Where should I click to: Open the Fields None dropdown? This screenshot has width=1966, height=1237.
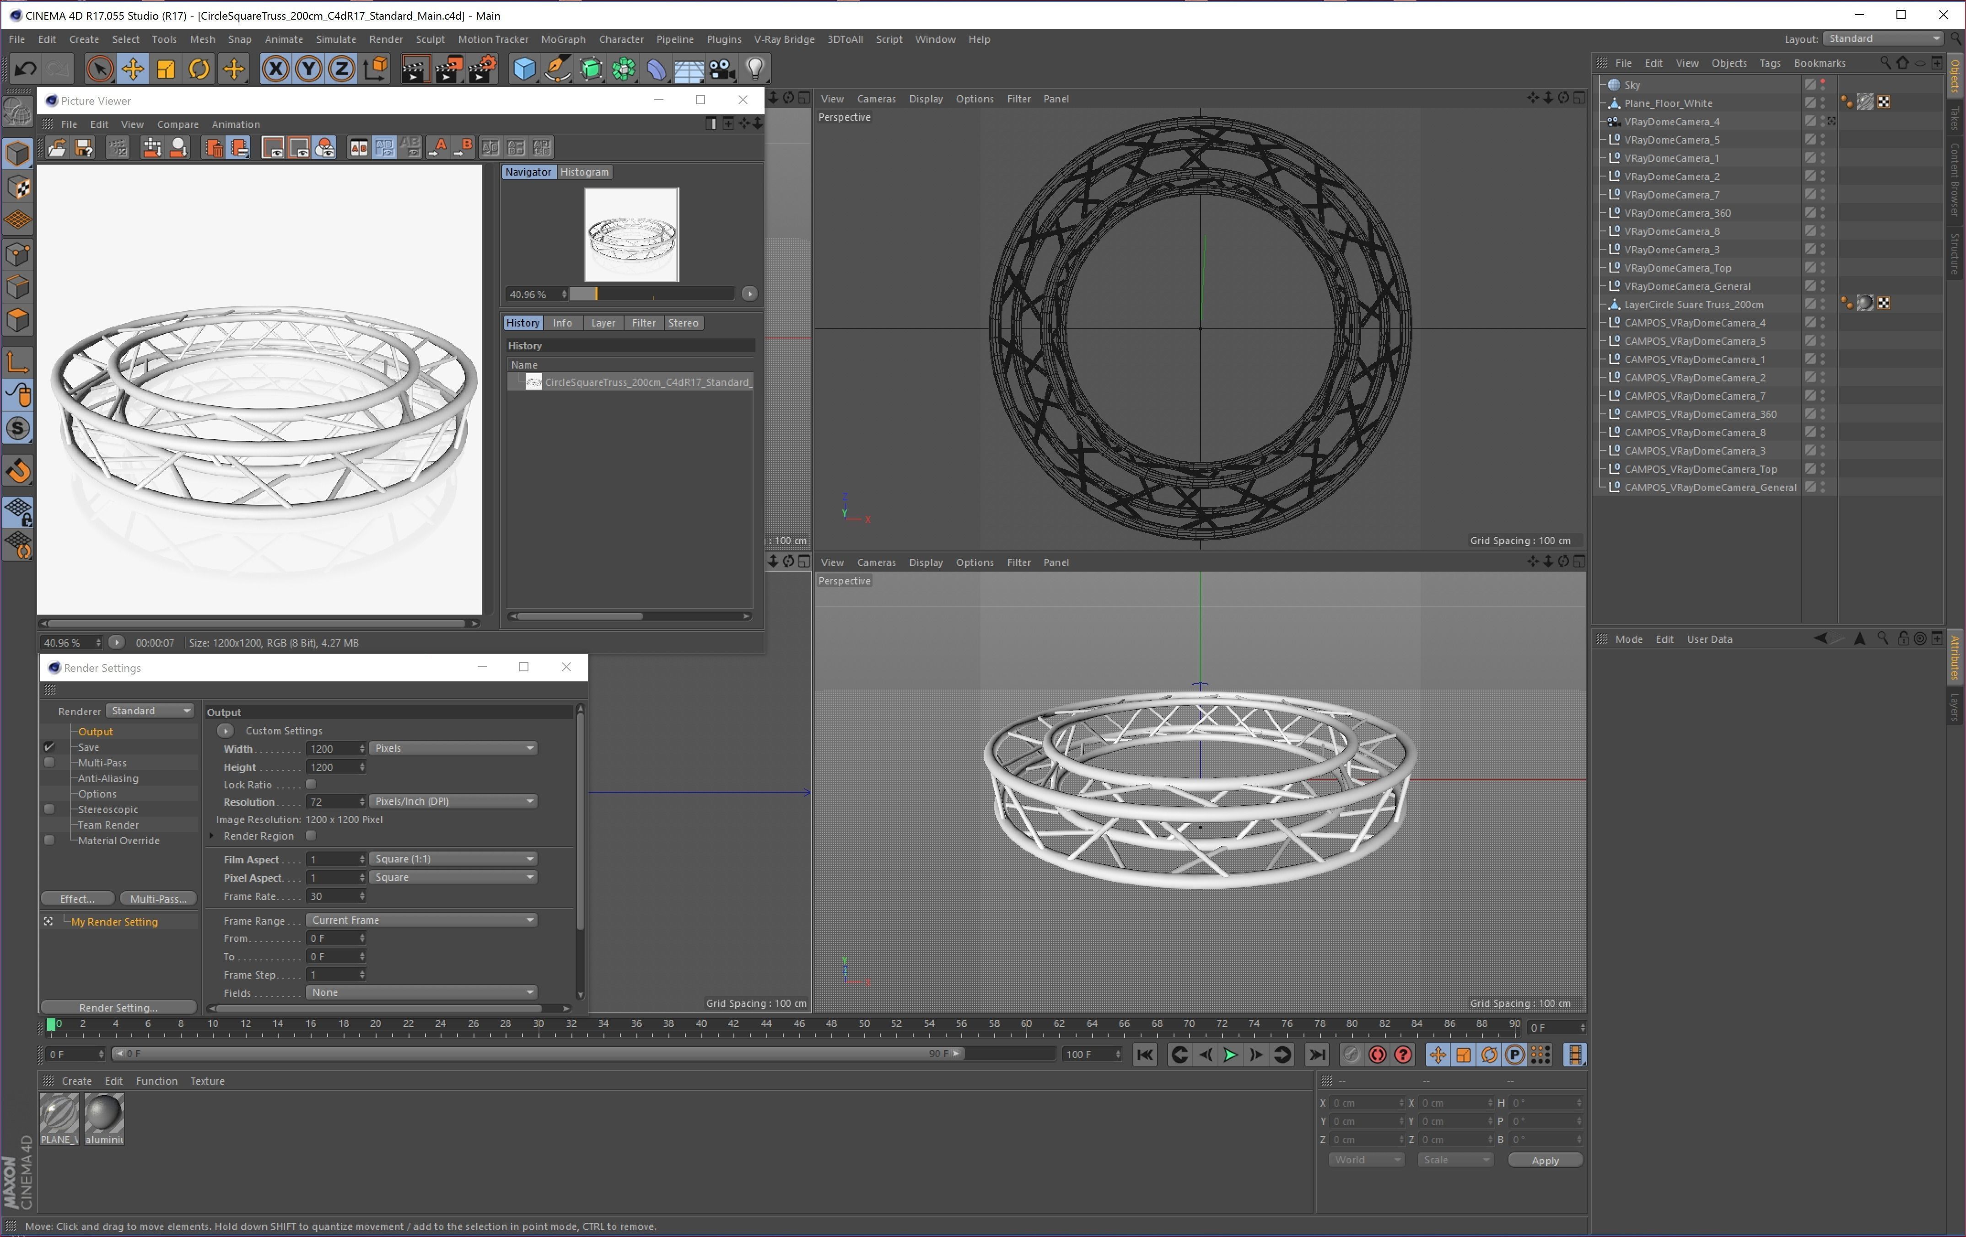tap(422, 992)
